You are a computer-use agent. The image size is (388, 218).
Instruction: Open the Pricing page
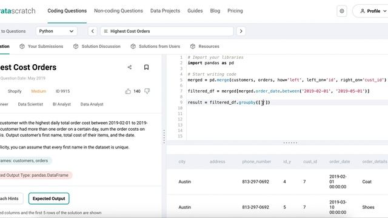[x=235, y=11]
